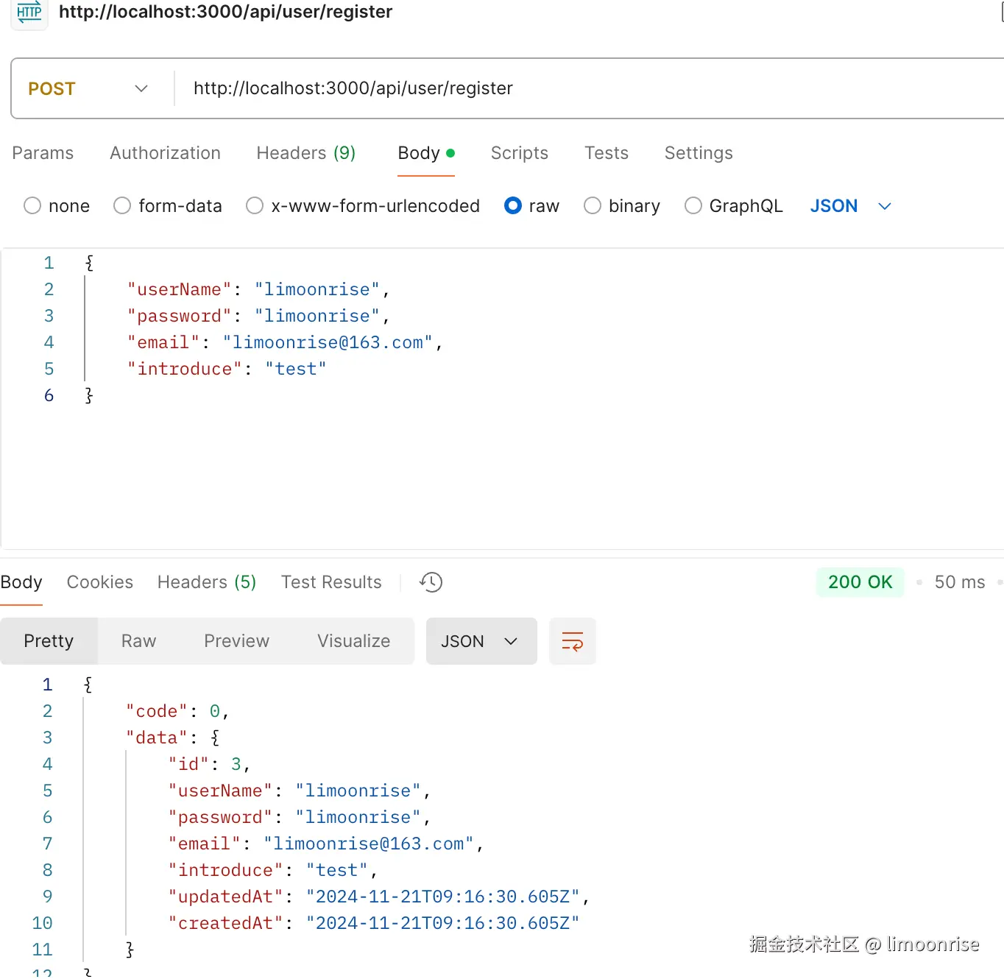Choose x-www-form-urlencoded body type
Image resolution: width=1004 pixels, height=979 pixels.
click(255, 206)
